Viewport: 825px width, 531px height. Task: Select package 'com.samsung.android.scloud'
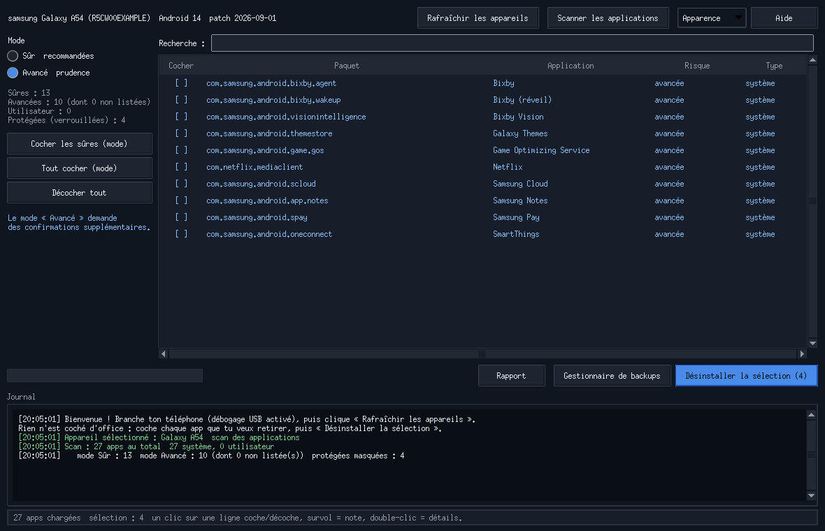(x=261, y=184)
